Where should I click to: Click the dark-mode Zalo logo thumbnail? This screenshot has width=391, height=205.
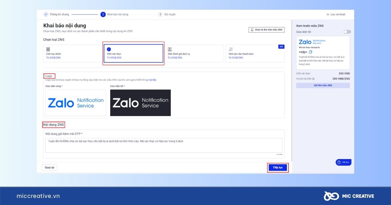point(140,103)
